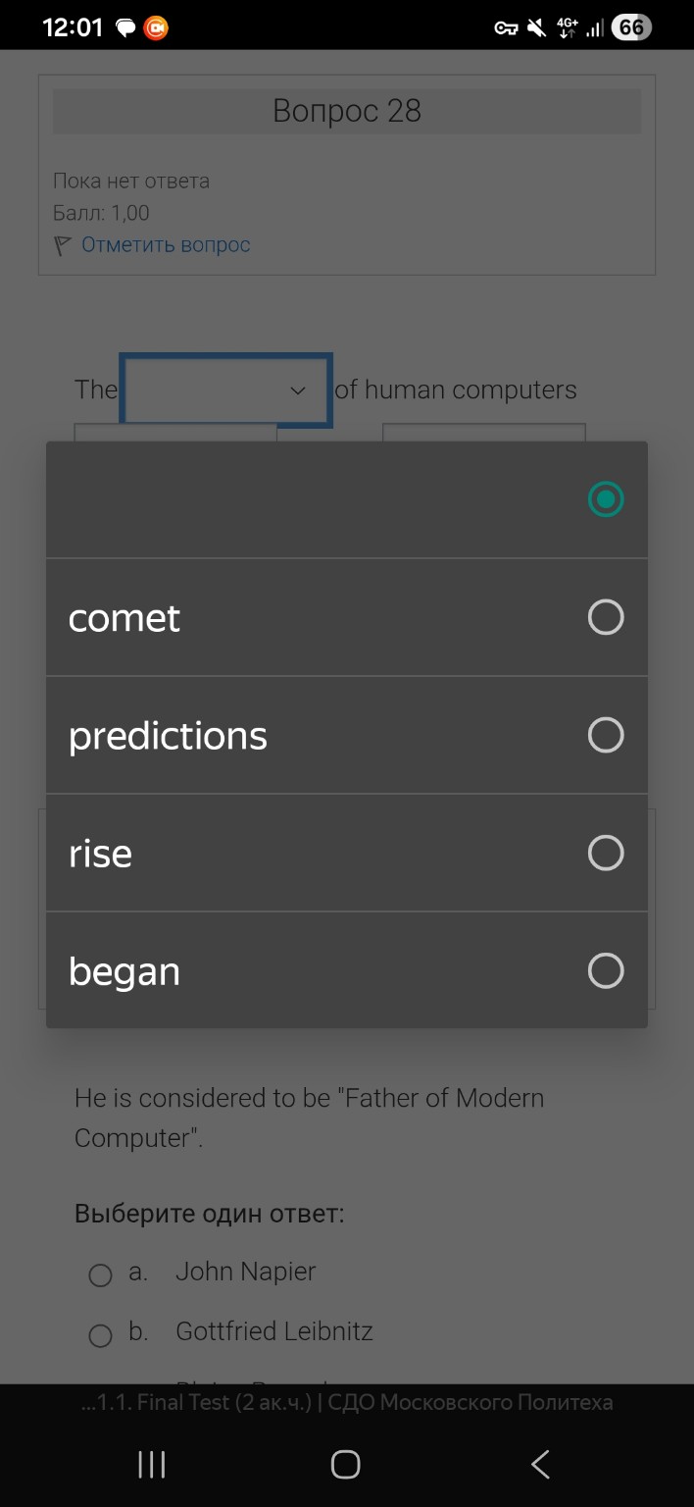Choose the "predictions" radio option
694x1507 pixels.
[x=605, y=735]
